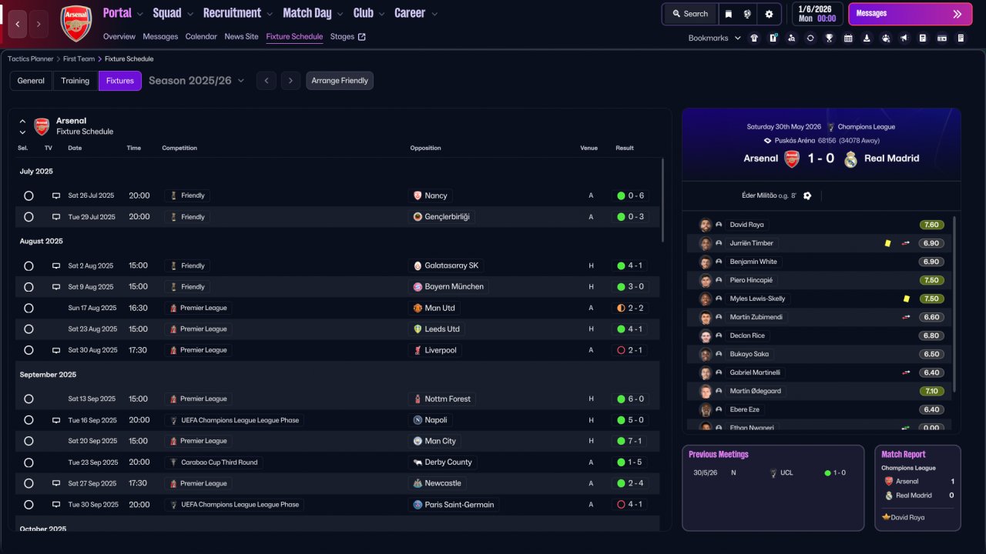Select the Nancy friendly radio button
The width and height of the screenshot is (986, 554).
tap(29, 195)
